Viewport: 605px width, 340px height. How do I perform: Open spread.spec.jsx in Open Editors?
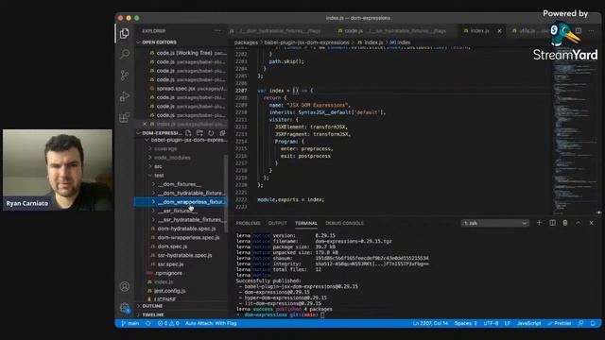click(x=176, y=89)
